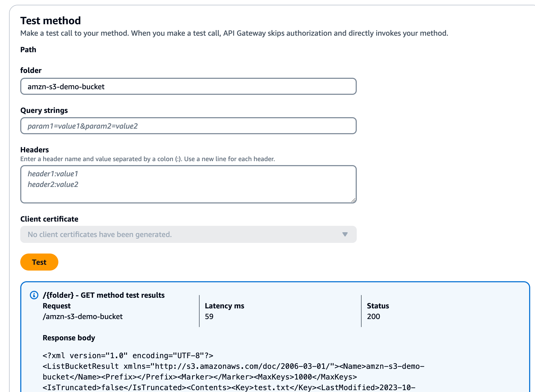Select the folder path input field

tap(188, 86)
